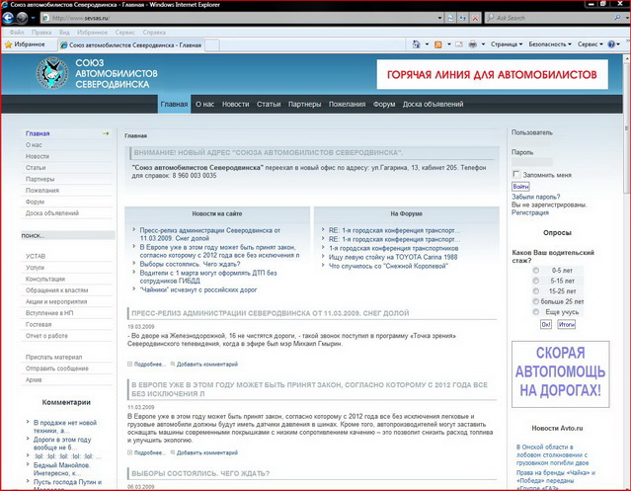This screenshot has width=631, height=491.
Task: Click the site logo emblem
Action: [x=52, y=73]
